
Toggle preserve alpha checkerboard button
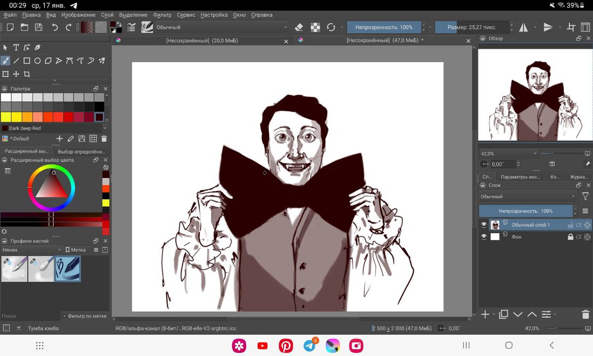315,27
